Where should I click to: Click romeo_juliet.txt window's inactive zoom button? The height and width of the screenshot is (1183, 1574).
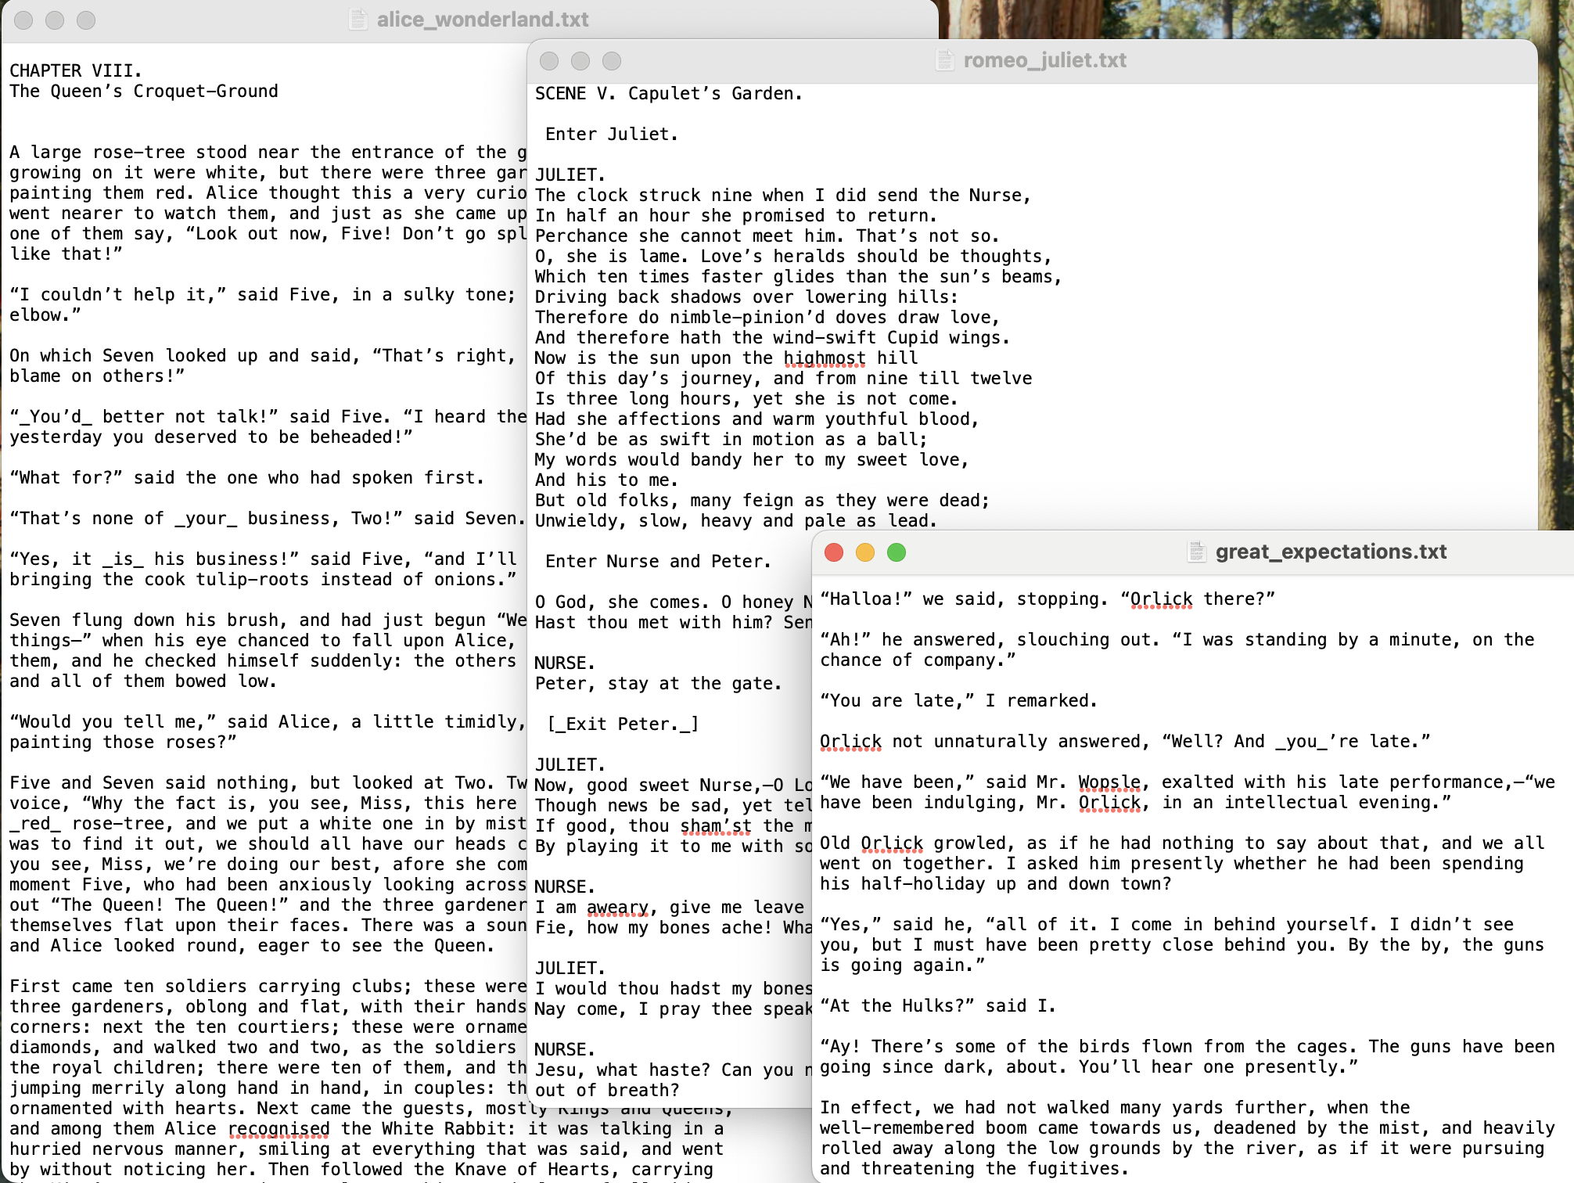click(612, 61)
